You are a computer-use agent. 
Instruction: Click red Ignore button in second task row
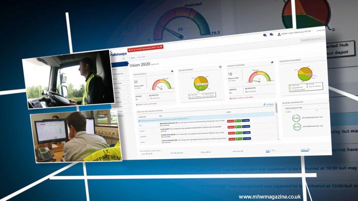pyautogui.click(x=231, y=127)
